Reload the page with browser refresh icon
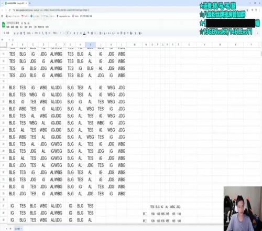 click(10, 10)
